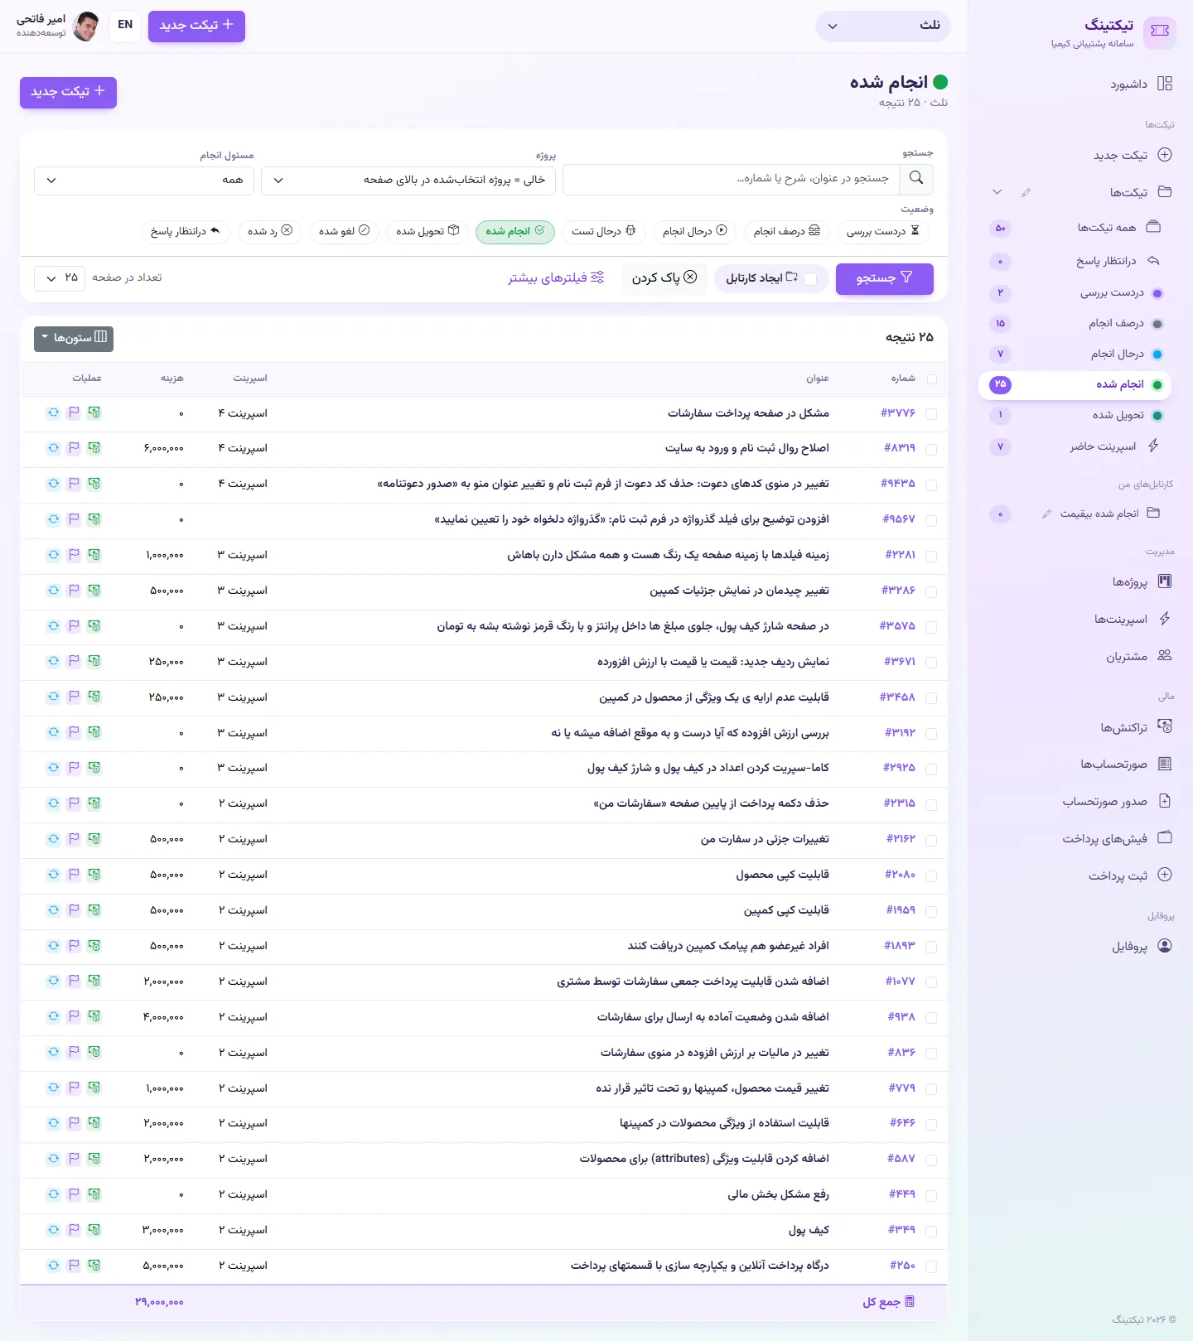
Task: Open فیش‌های پرداخت in the sidebar
Action: coord(1118,838)
